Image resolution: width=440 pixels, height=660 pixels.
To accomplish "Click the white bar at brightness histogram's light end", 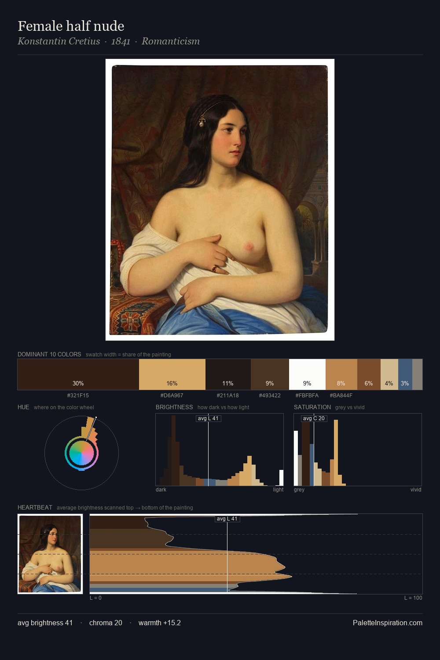I will [281, 478].
